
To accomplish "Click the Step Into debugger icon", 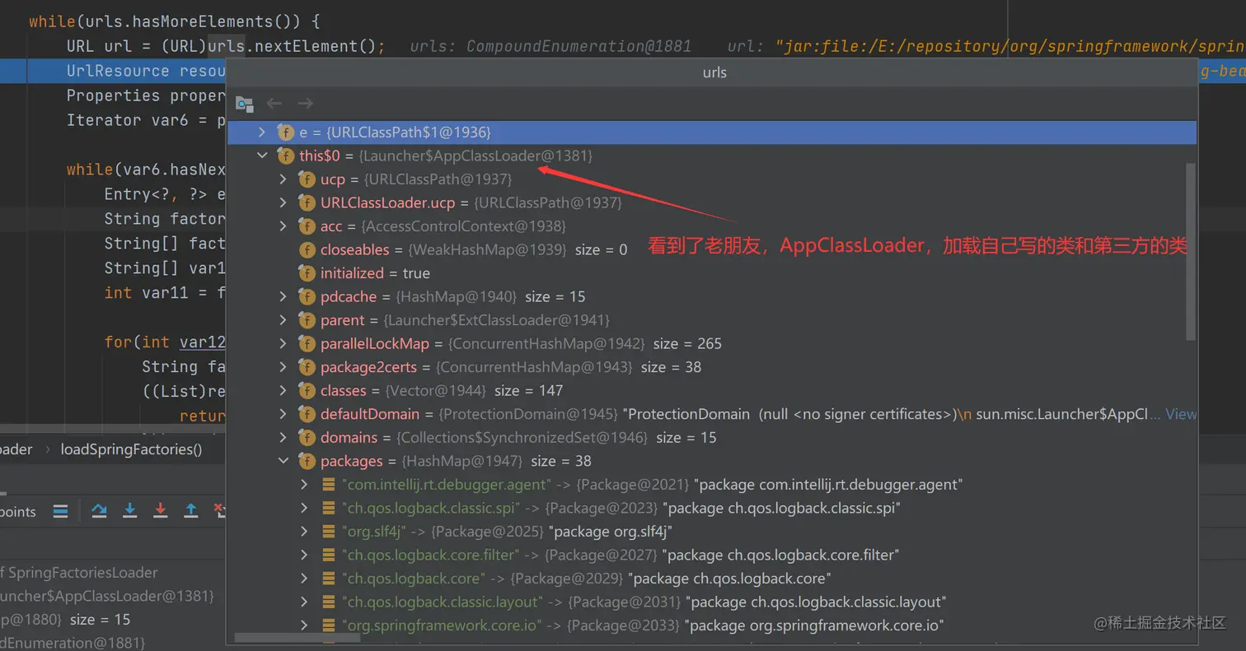I will pyautogui.click(x=129, y=510).
